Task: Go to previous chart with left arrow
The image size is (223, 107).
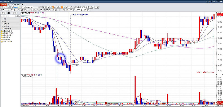Action: [x=28, y=10]
